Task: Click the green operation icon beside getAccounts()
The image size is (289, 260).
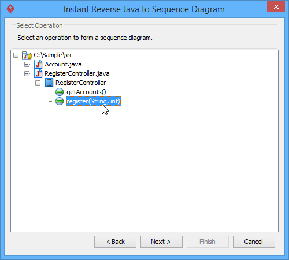Action: coord(60,92)
